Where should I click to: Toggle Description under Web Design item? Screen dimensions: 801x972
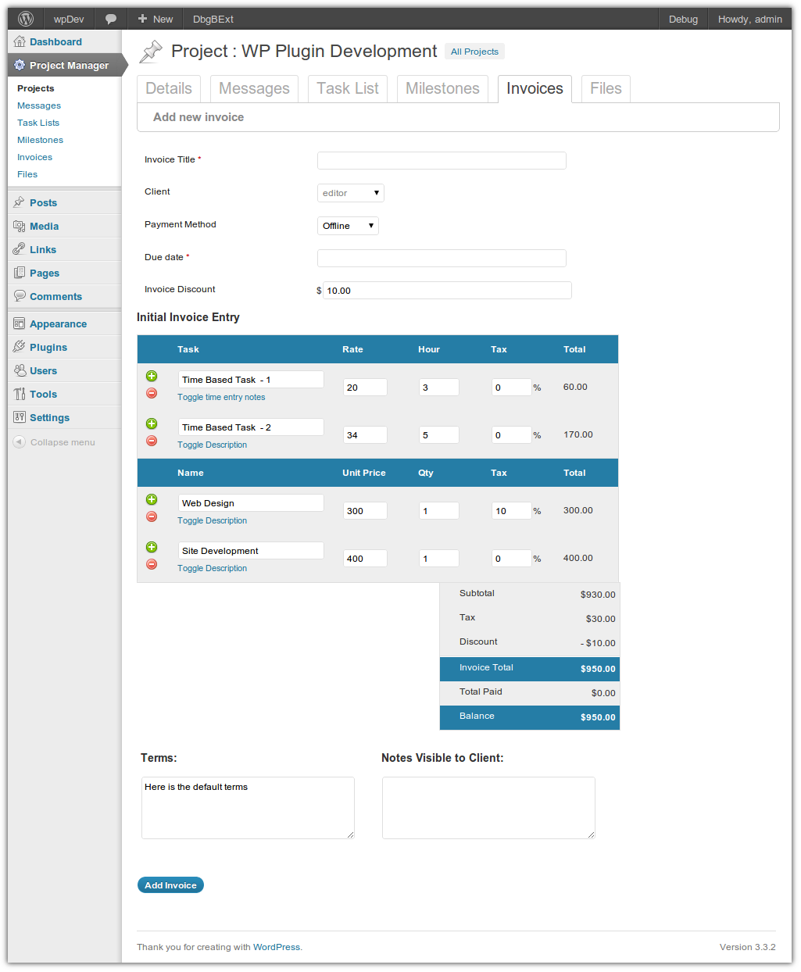(212, 520)
